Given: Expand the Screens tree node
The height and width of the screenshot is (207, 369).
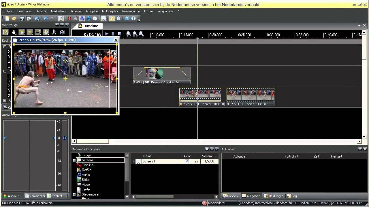Looking at the screenshot, I should (74, 160).
